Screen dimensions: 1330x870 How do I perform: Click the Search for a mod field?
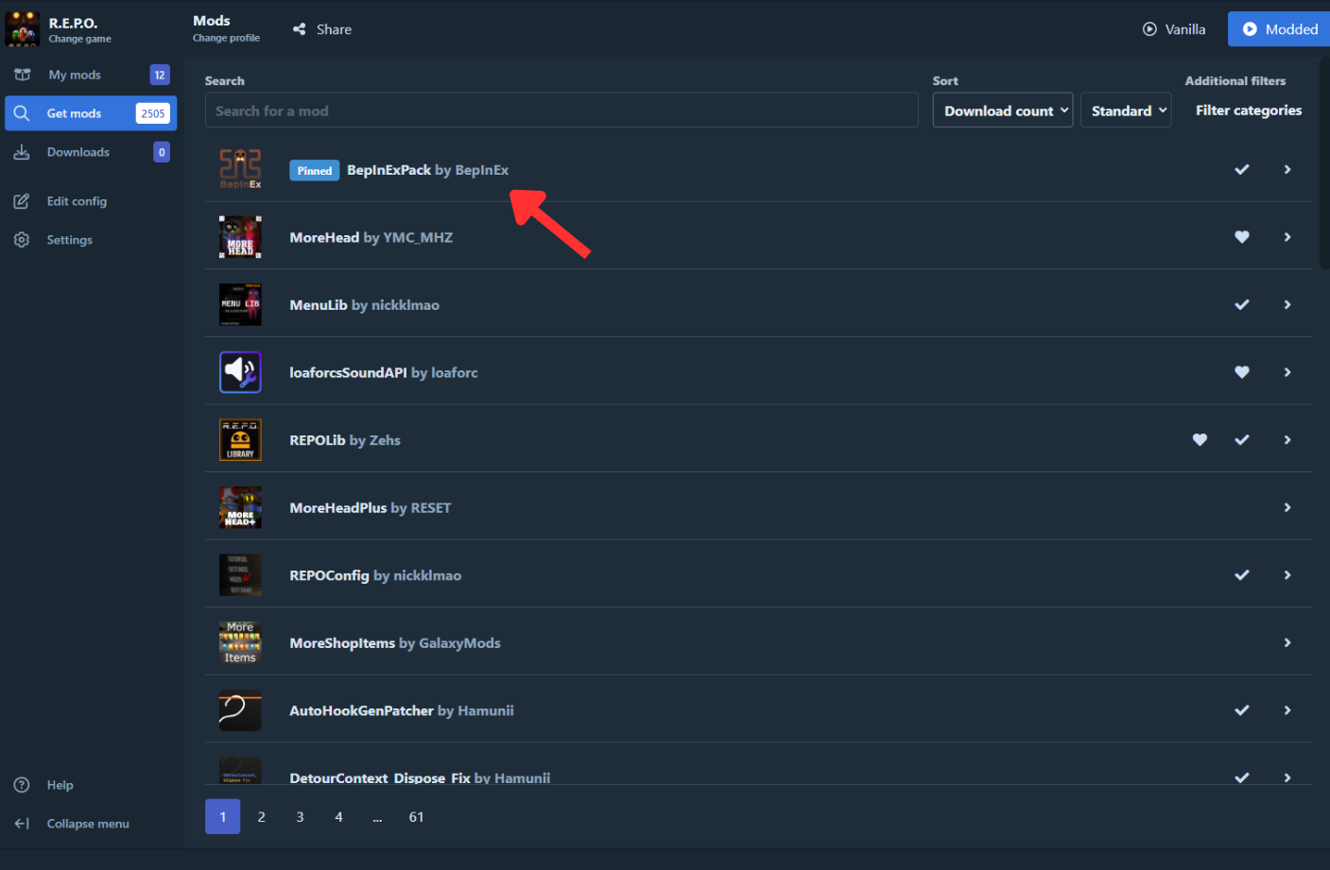[561, 111]
